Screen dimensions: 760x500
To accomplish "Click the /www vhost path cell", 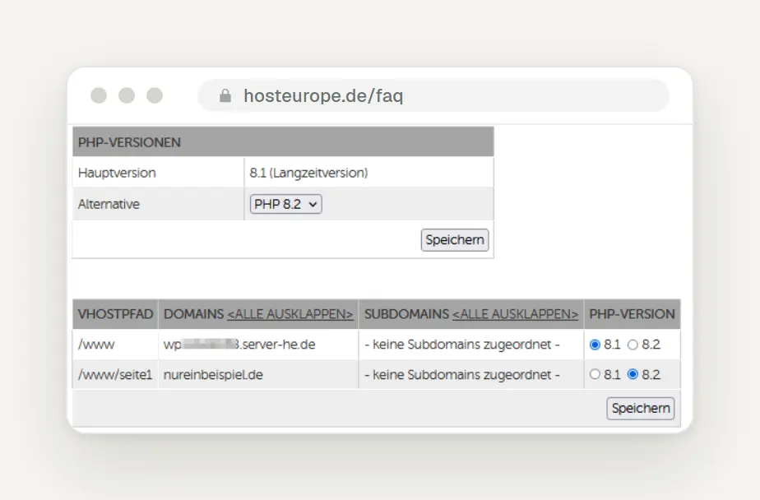I will pyautogui.click(x=115, y=345).
